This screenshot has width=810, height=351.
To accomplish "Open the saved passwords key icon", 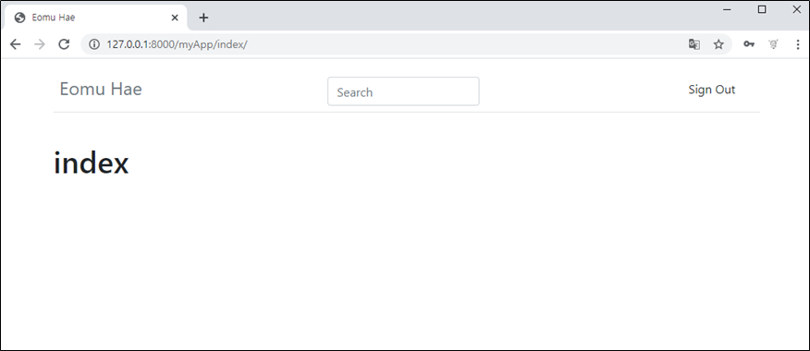I will tap(749, 44).
